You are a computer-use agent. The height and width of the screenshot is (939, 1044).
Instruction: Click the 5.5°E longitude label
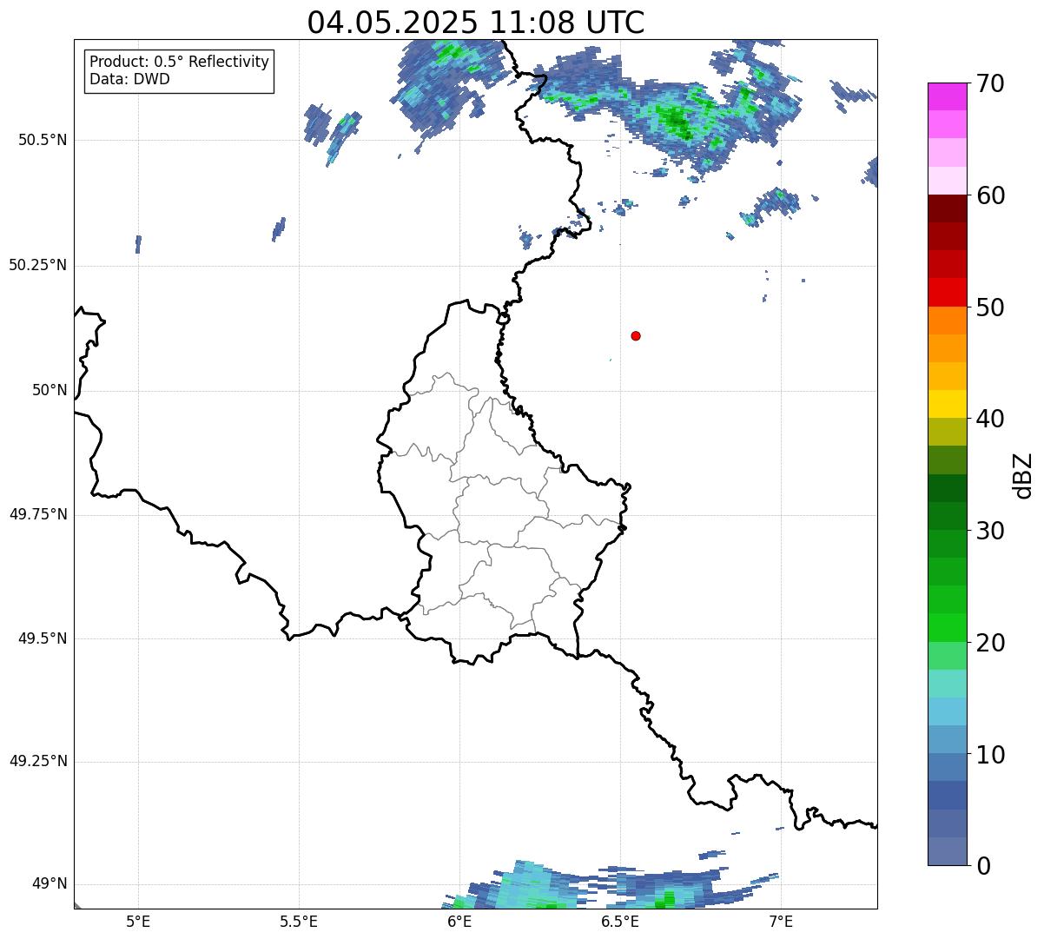pyautogui.click(x=299, y=921)
